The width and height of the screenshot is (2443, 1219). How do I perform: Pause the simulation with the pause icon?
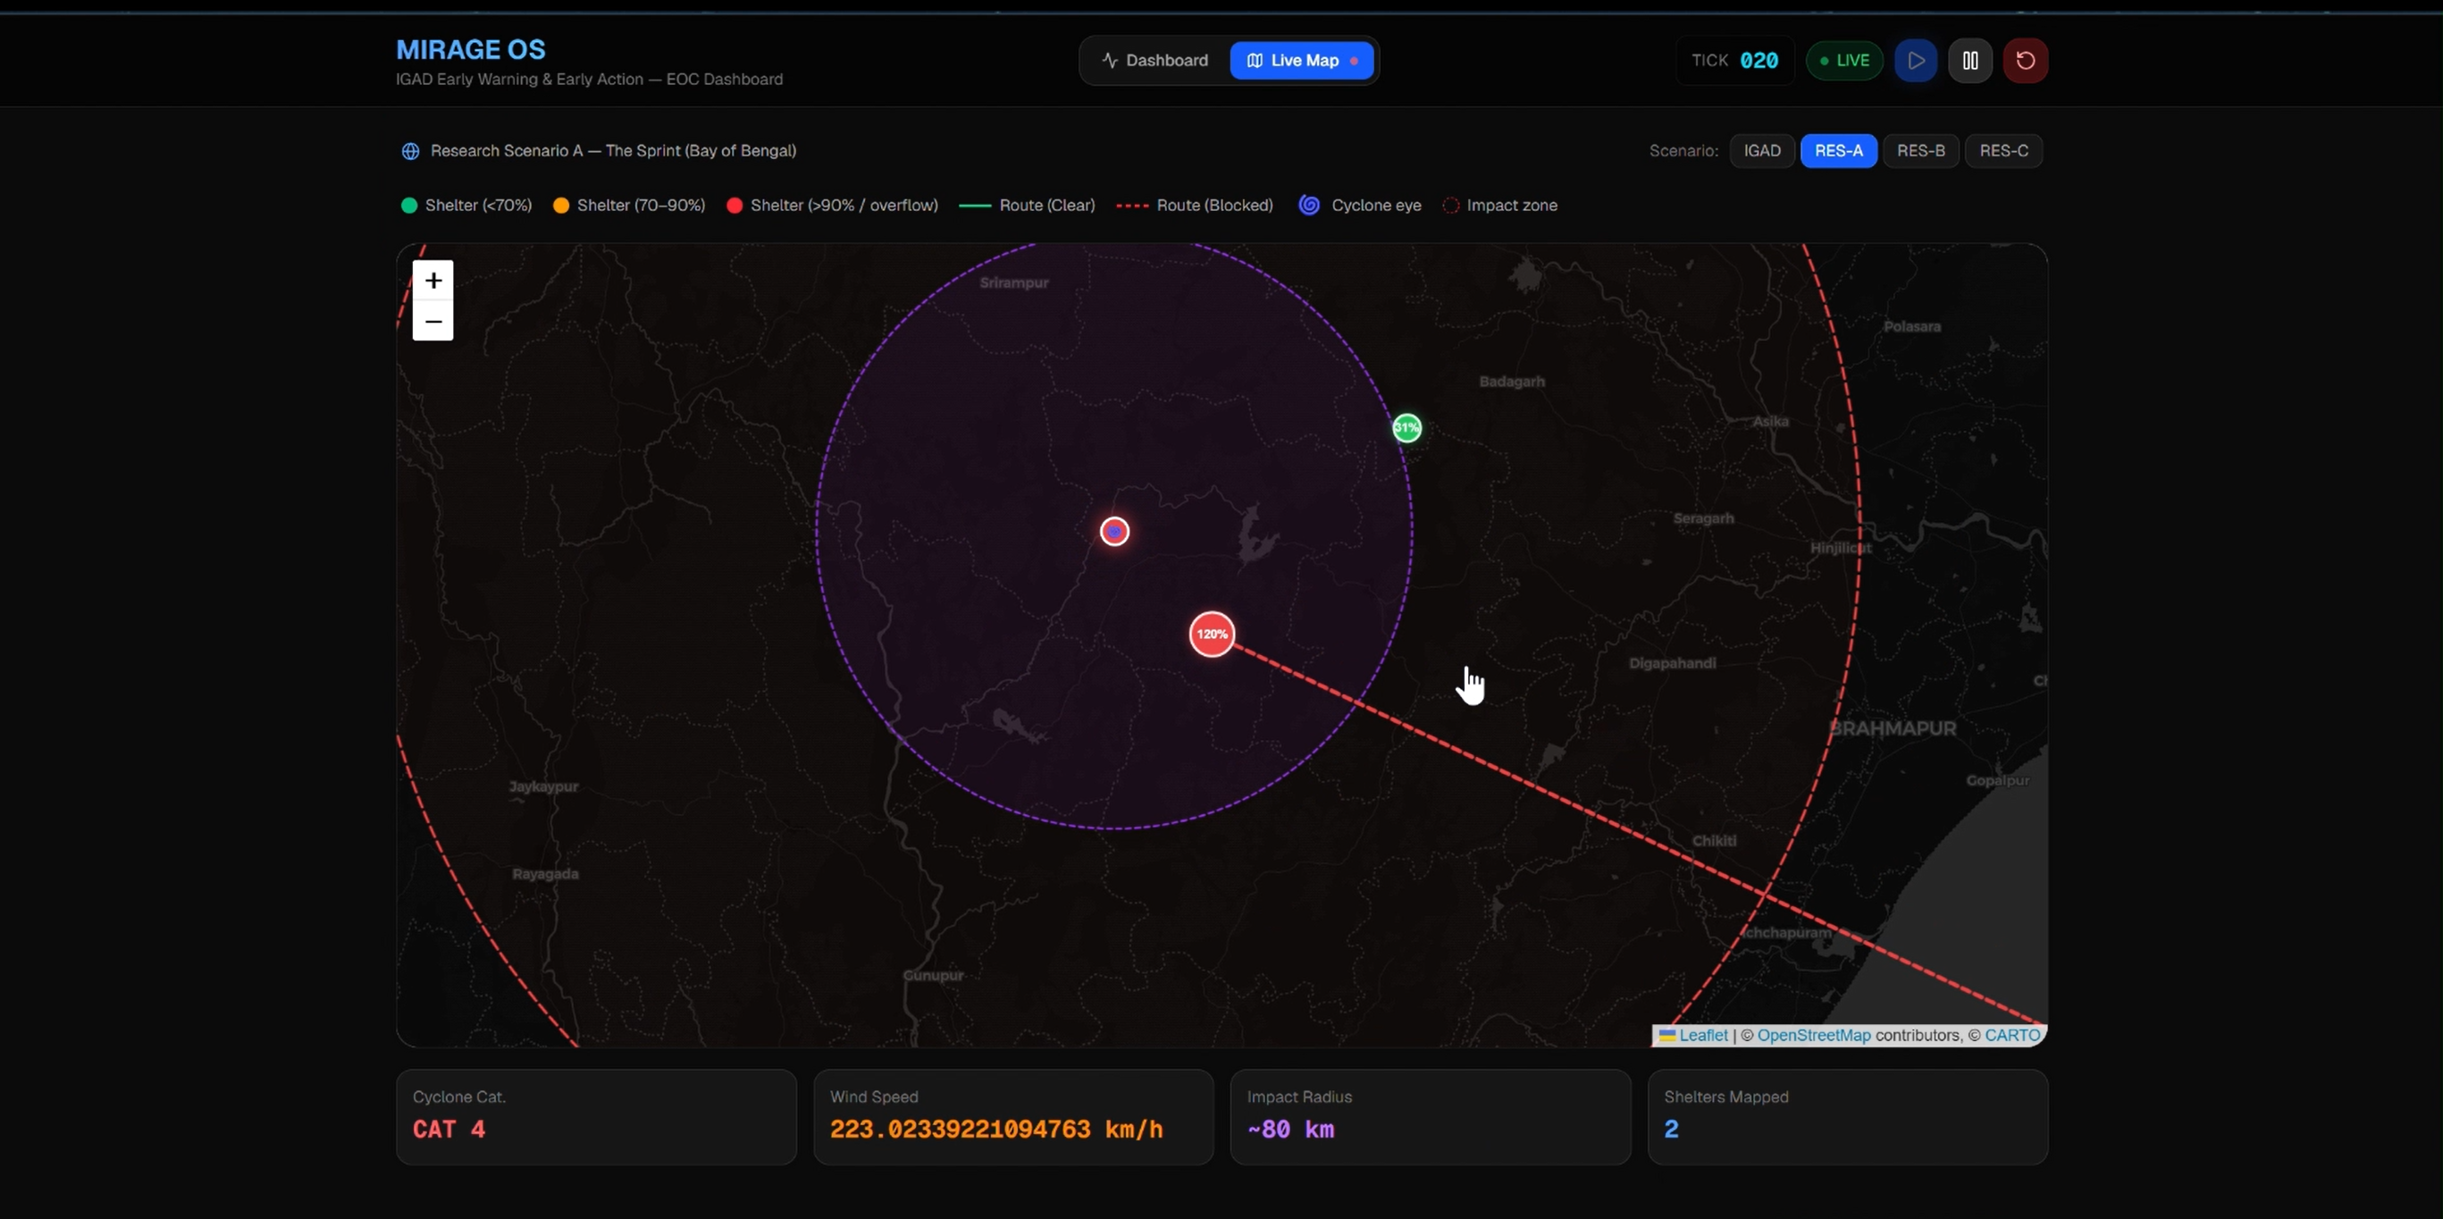click(1969, 61)
